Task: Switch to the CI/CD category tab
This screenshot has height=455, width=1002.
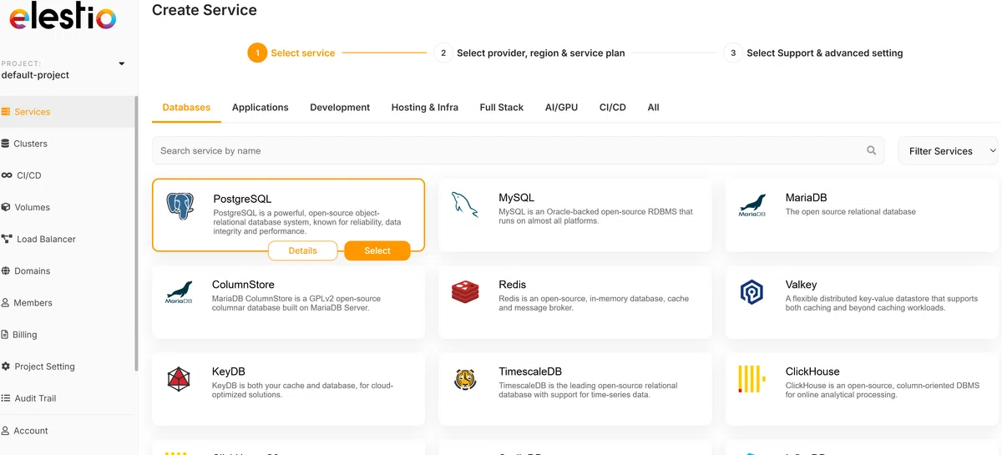Action: pos(612,108)
